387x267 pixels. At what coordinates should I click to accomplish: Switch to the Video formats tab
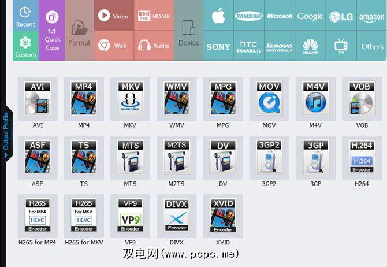114,15
